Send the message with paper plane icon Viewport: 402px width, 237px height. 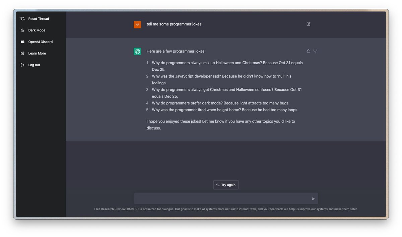click(x=313, y=199)
